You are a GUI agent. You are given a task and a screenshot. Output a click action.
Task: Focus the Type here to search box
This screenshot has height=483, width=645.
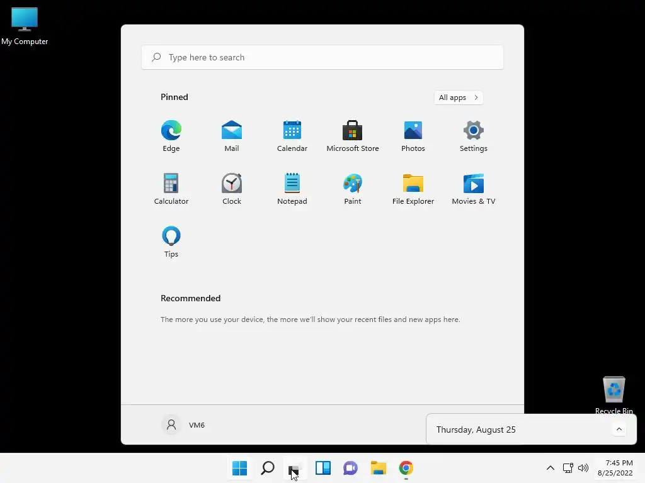pos(322,57)
